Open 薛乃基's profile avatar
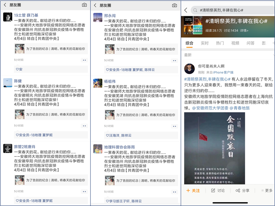 [x=8, y=17]
